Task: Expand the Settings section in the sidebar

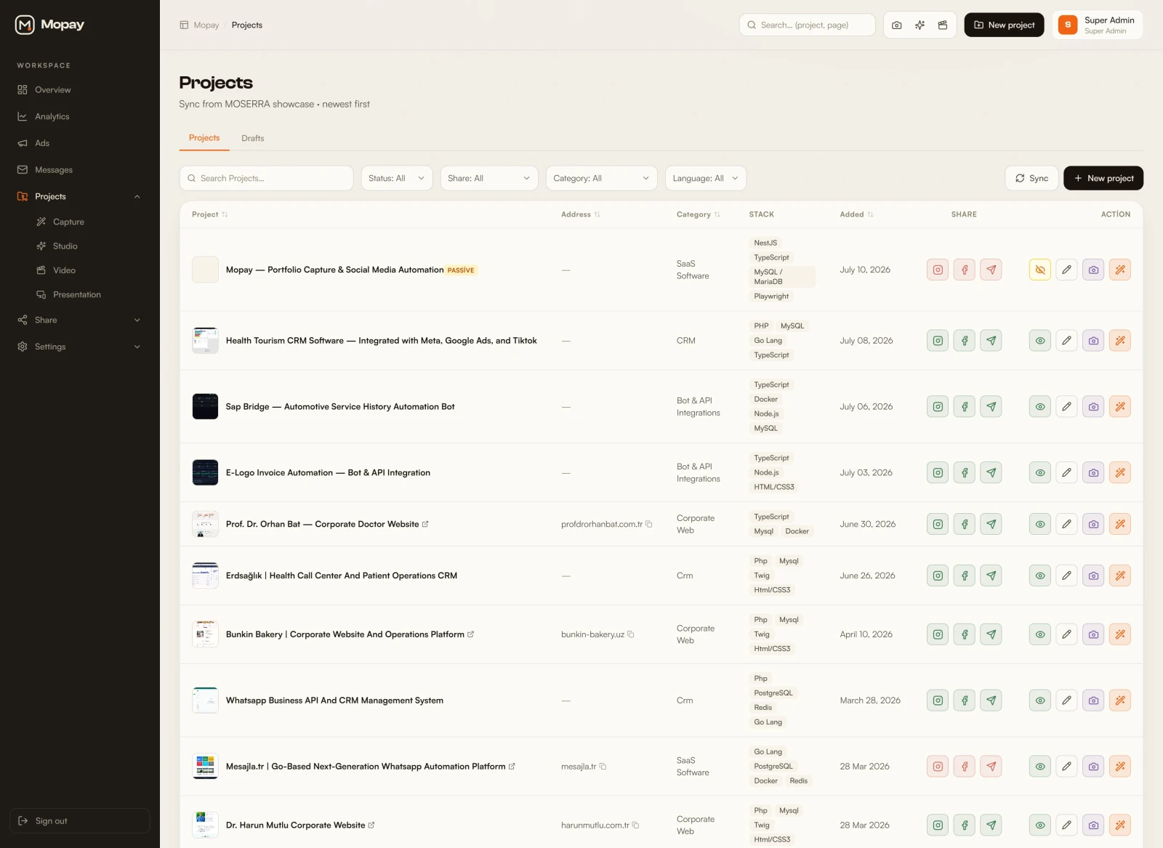Action: [80, 347]
